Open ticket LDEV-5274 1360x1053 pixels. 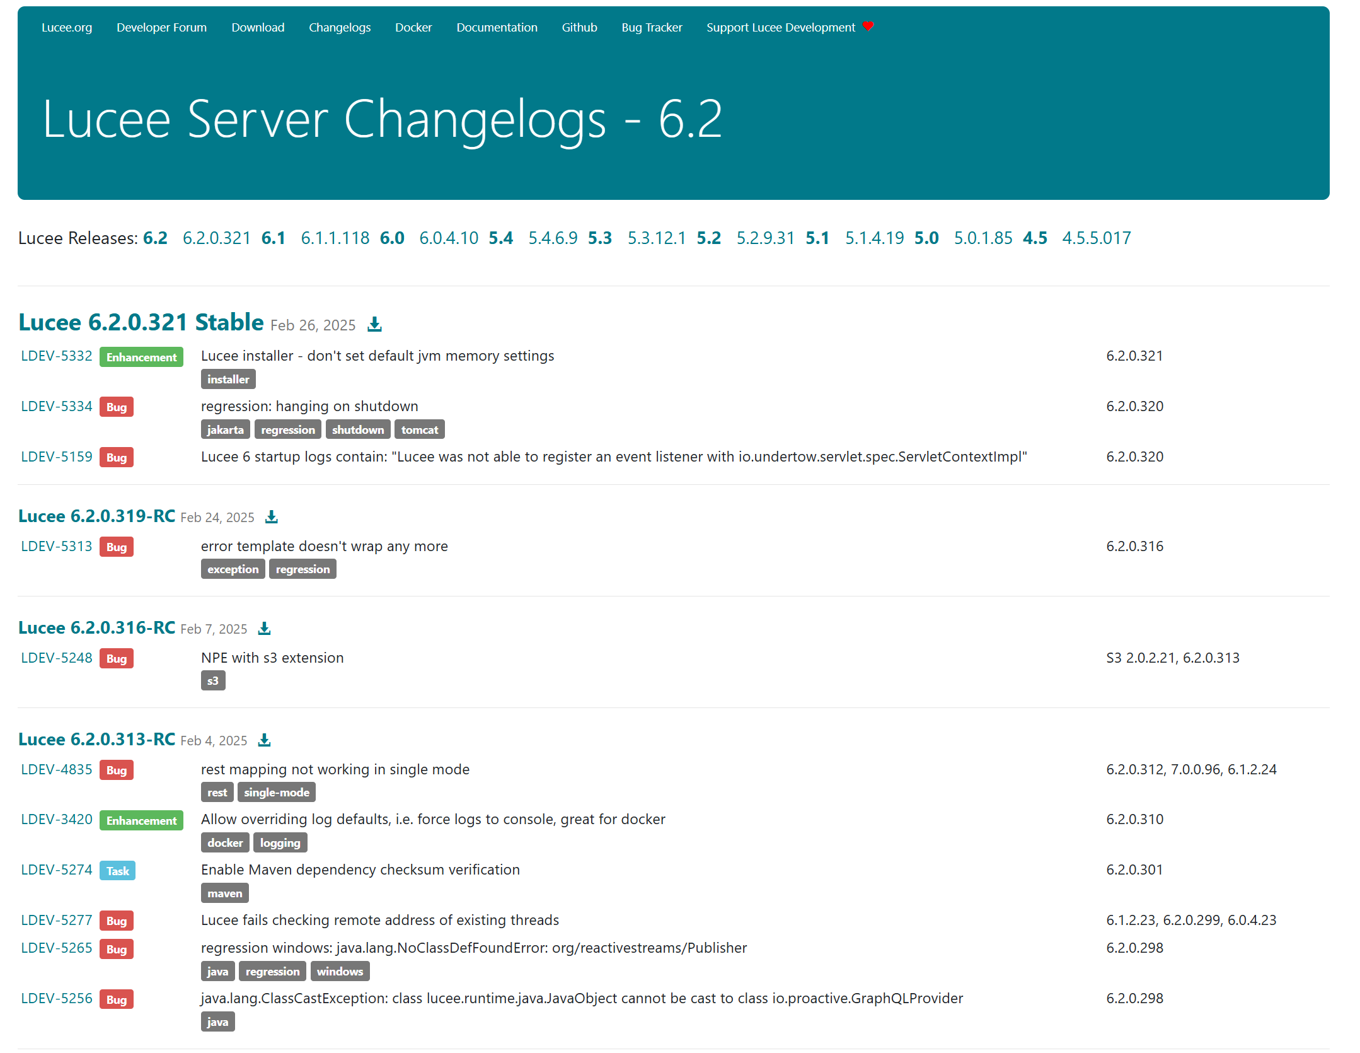pyautogui.click(x=57, y=870)
